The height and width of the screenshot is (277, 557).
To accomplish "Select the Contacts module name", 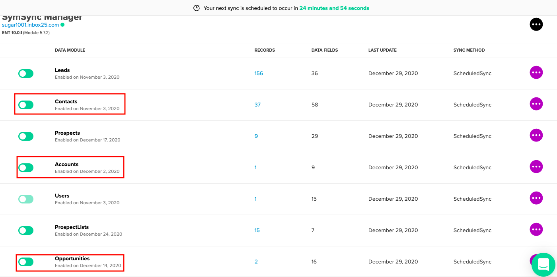I will (66, 102).
